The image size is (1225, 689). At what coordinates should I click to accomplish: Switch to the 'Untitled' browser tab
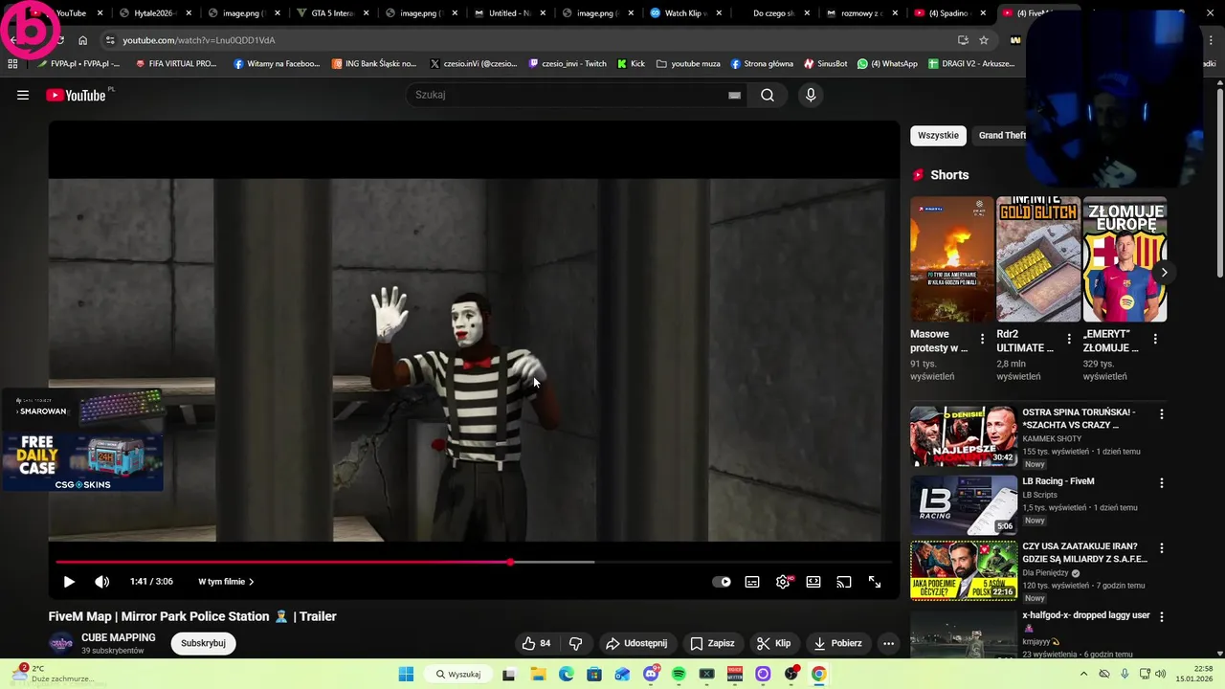[x=509, y=13]
